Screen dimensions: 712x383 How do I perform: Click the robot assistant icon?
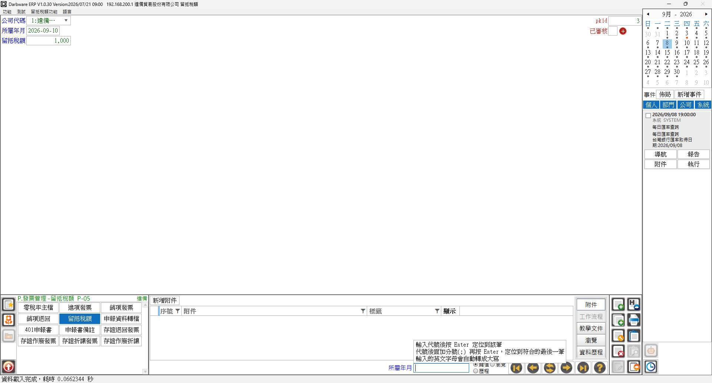tap(651, 351)
